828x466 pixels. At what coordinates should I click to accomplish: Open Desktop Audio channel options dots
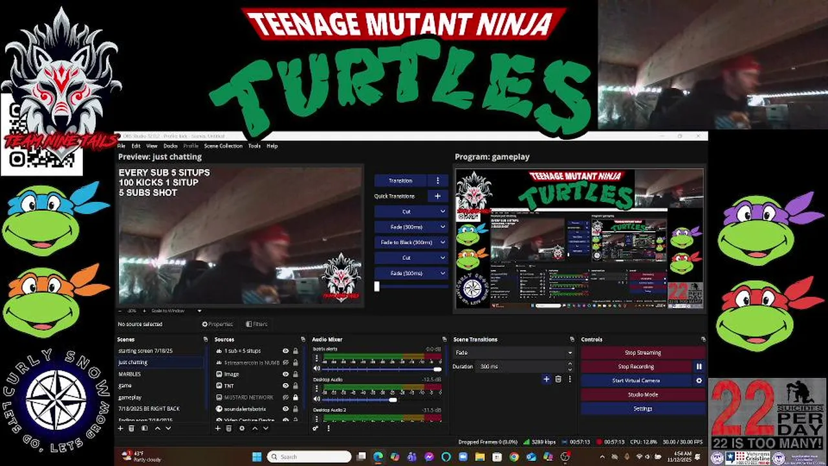pos(317,389)
